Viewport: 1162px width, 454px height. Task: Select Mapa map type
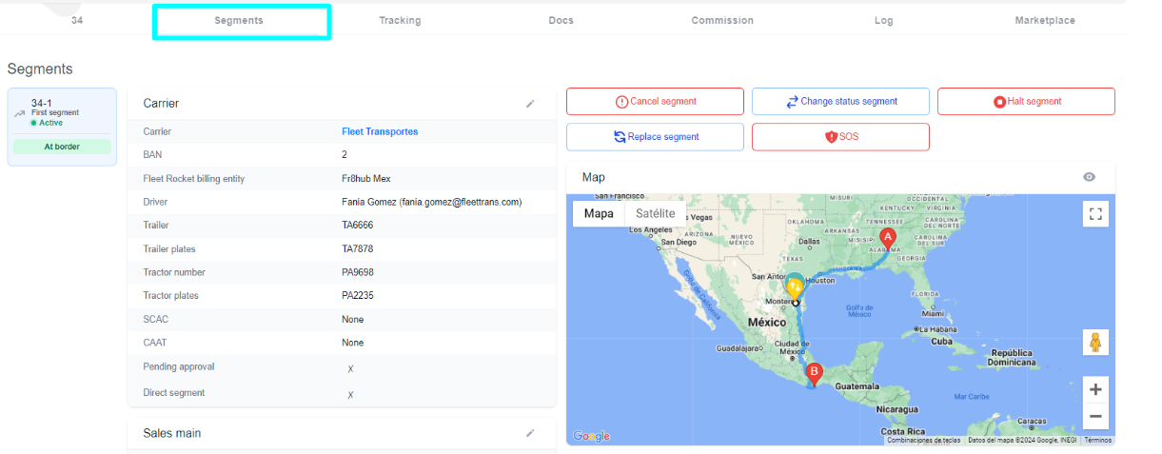(599, 213)
